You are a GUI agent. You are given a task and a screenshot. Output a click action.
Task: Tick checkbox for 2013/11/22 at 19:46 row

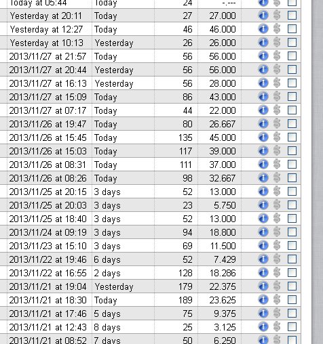click(292, 259)
